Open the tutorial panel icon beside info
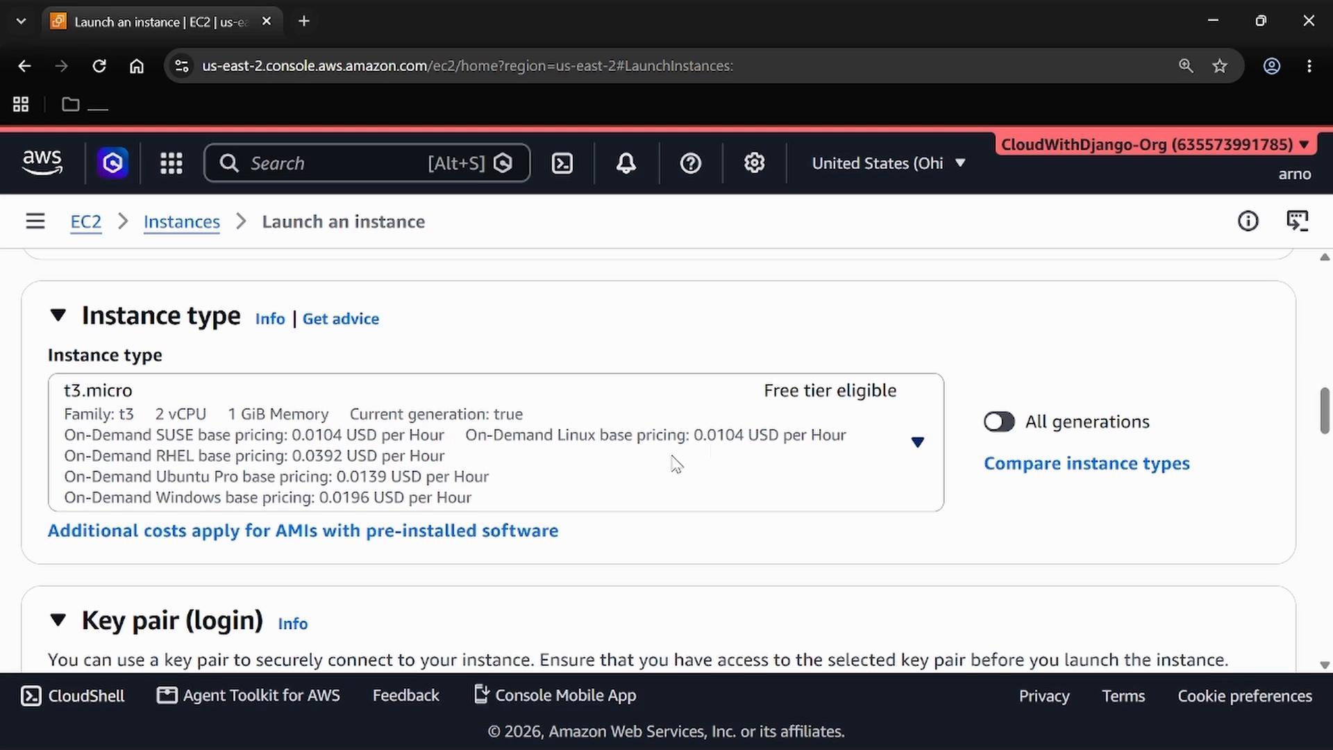 pyautogui.click(x=1297, y=222)
